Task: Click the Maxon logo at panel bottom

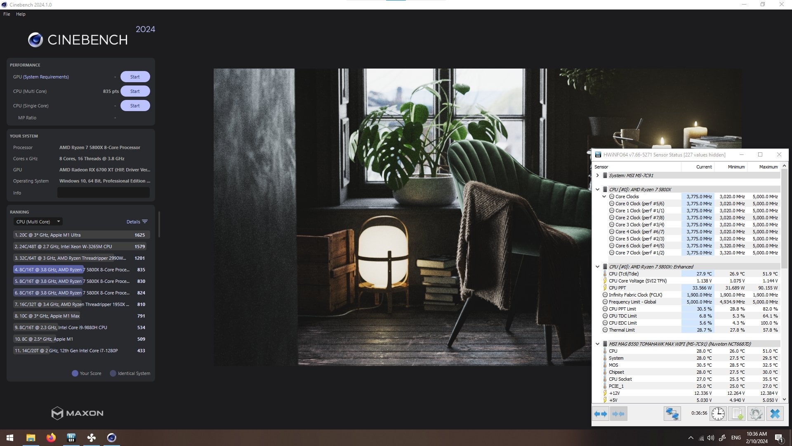Action: [78, 413]
